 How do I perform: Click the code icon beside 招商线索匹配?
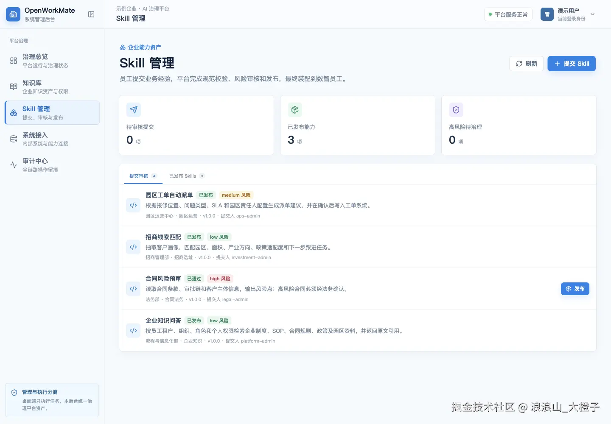133,247
